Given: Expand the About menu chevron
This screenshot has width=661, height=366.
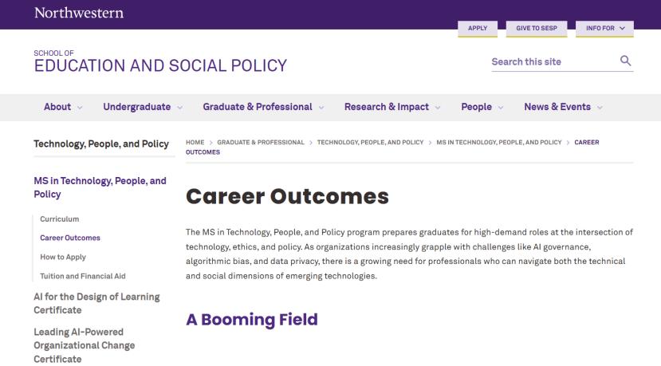Looking at the screenshot, I should pos(80,108).
